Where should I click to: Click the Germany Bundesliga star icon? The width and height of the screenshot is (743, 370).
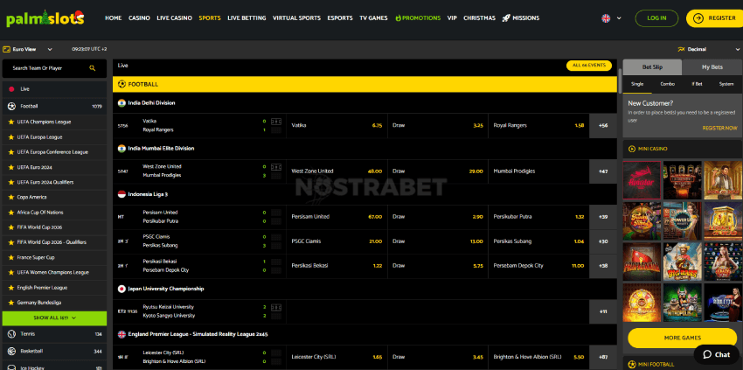11,303
